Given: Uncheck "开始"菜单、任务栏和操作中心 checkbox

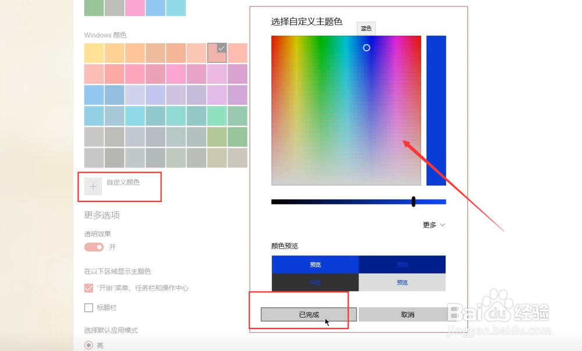Looking at the screenshot, I should click(x=88, y=288).
